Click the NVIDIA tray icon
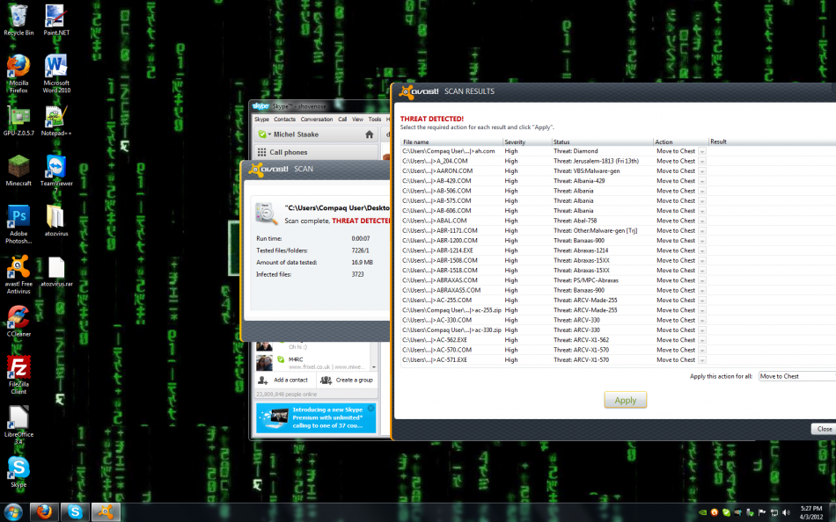The image size is (836, 522). (703, 512)
